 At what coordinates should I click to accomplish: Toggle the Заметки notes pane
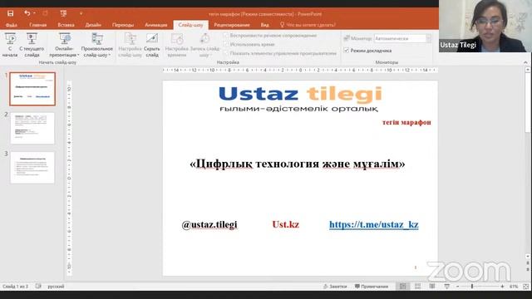pos(335,287)
